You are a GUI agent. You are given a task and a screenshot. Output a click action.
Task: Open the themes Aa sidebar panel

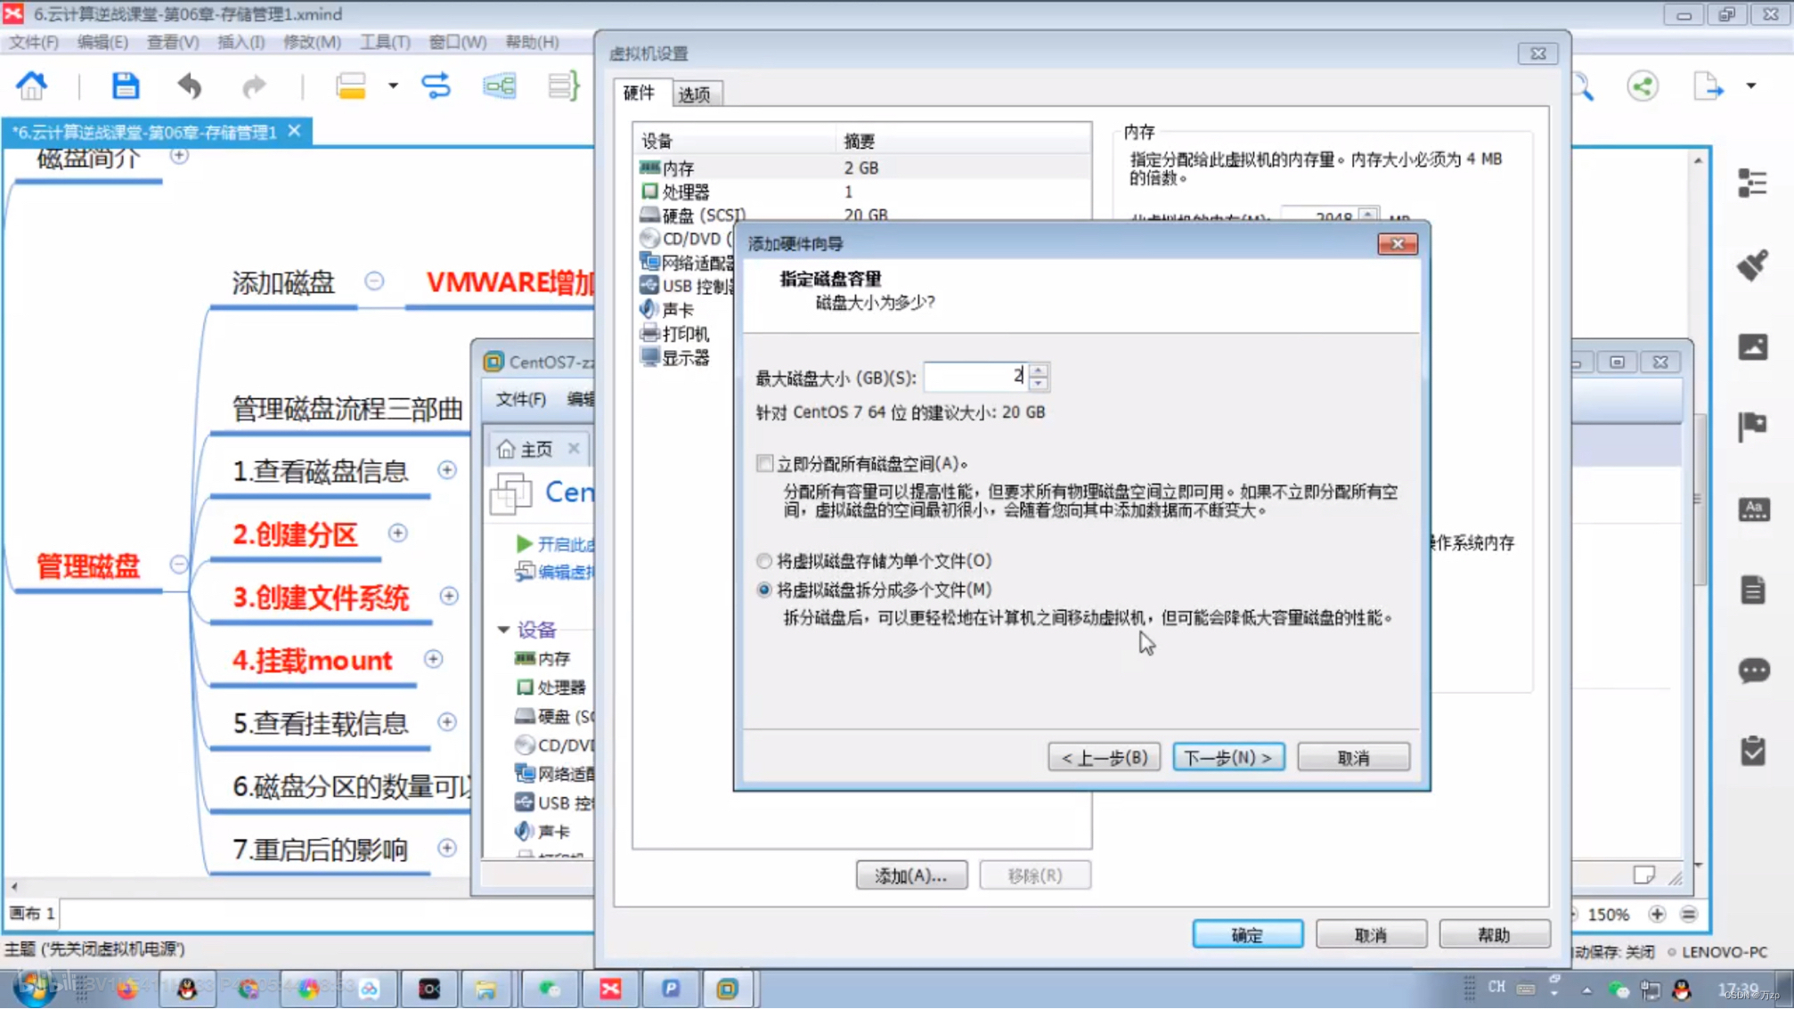pos(1753,509)
